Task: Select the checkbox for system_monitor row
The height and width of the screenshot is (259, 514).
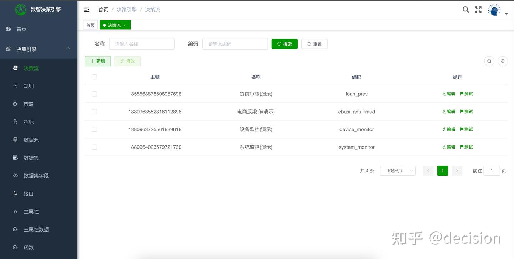Action: (94, 147)
